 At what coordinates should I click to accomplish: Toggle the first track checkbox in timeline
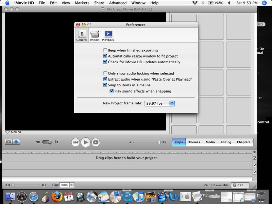click(255, 158)
